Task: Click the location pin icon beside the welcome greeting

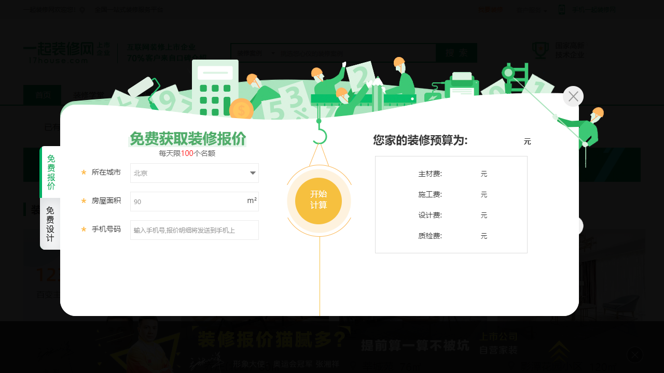Action: (x=81, y=9)
